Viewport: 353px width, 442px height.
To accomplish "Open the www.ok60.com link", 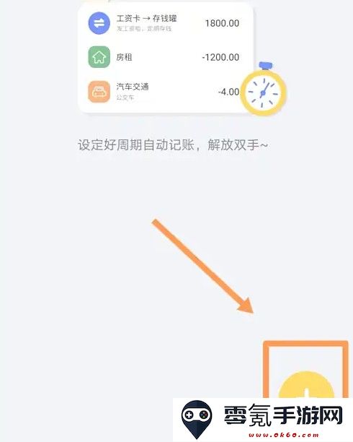I will tap(284, 435).
